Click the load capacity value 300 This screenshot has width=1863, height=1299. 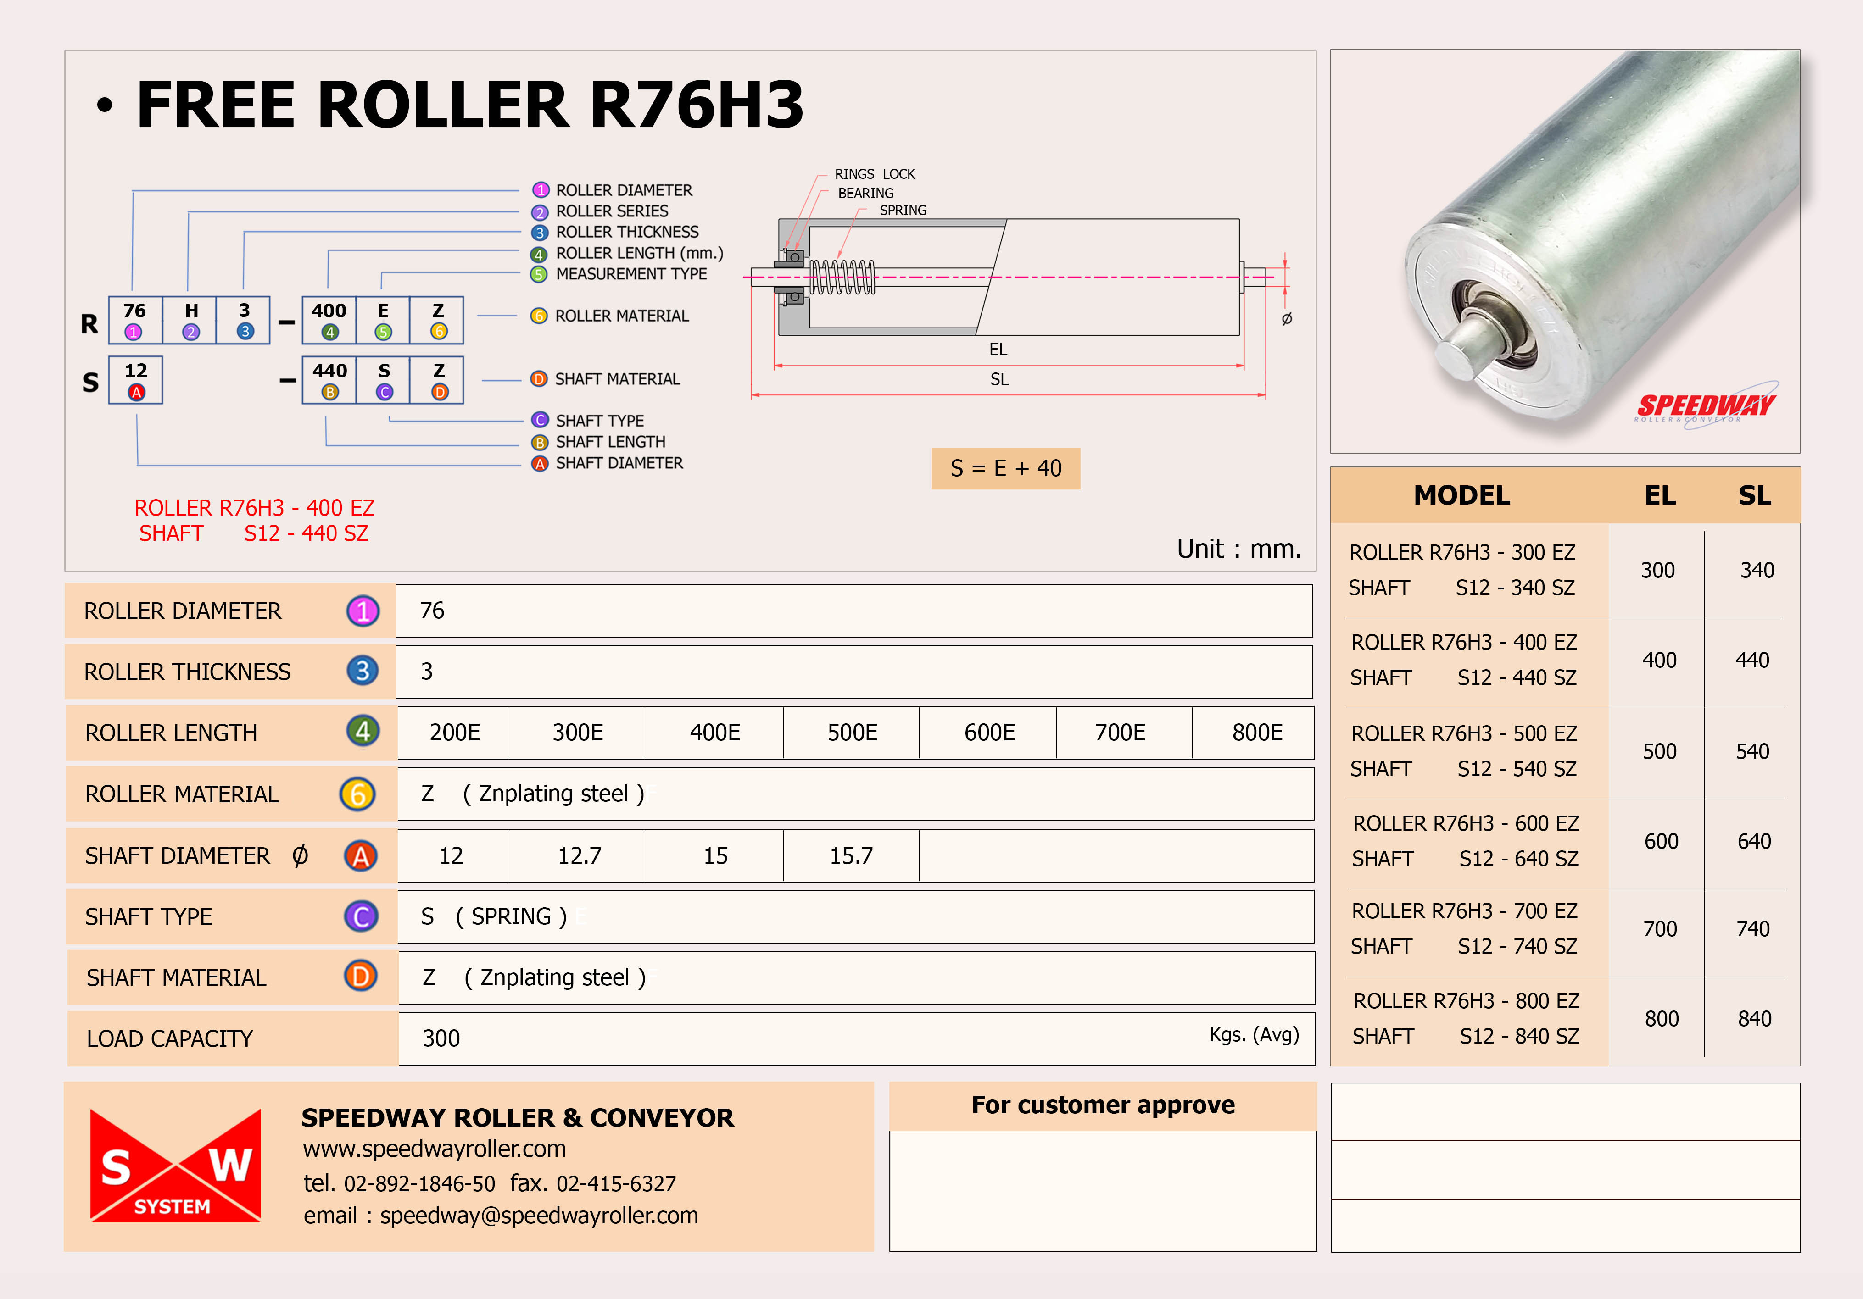pos(441,1039)
